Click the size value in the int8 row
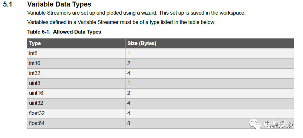 click(x=129, y=53)
